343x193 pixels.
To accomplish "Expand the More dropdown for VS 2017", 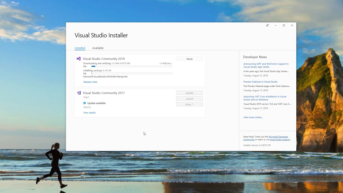I will (189, 104).
